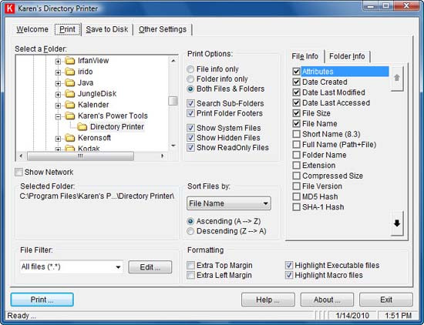Toggle Highlight Macro files
Screen dimensions: 424x325
point(289,275)
